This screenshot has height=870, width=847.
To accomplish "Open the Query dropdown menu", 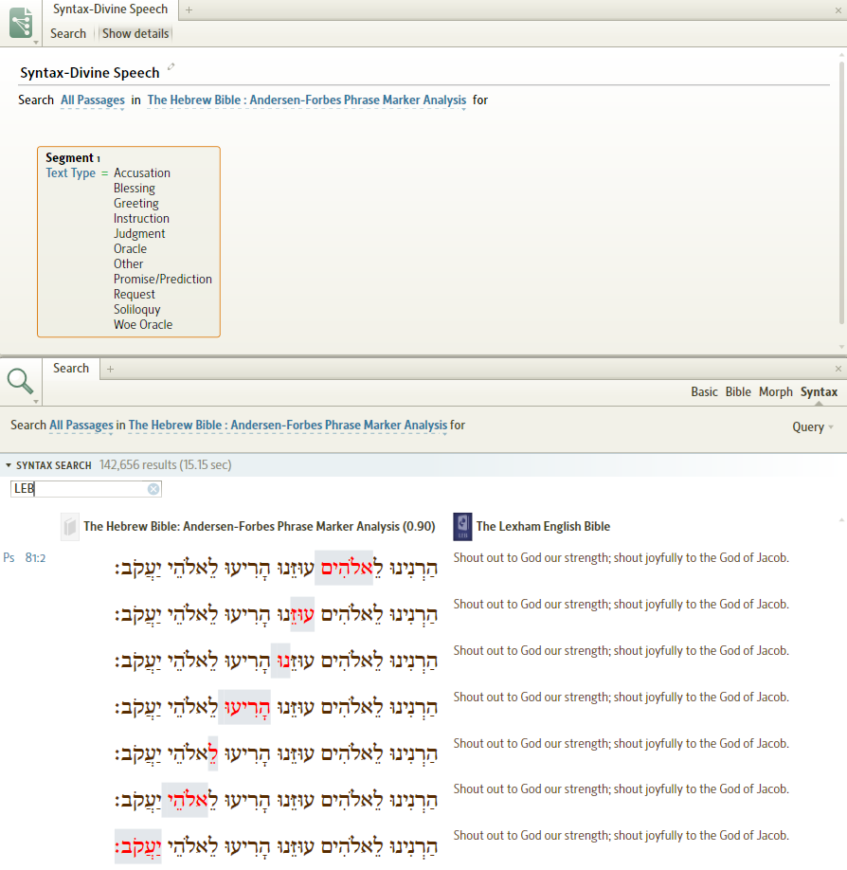I will pos(813,426).
